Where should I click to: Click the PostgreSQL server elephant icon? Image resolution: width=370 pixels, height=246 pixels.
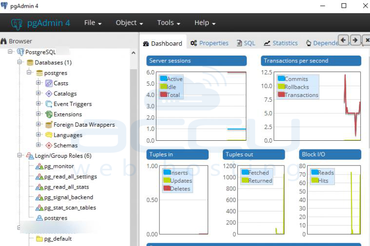point(20,52)
